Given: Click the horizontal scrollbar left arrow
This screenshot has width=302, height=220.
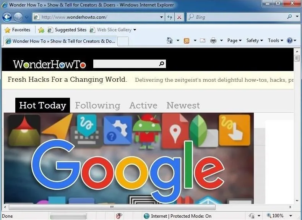Looking at the screenshot, I should tap(5, 207).
